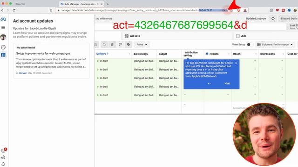Open the Last 30 days date range picker

tap(293, 27)
